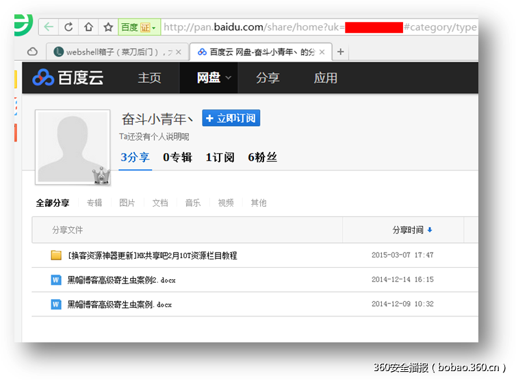
Task: Click the crown badge on avatar
Action: [101, 175]
